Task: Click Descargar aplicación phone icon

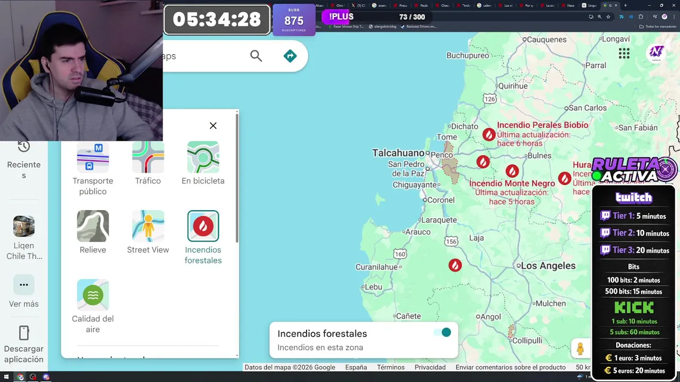Action: [24, 333]
